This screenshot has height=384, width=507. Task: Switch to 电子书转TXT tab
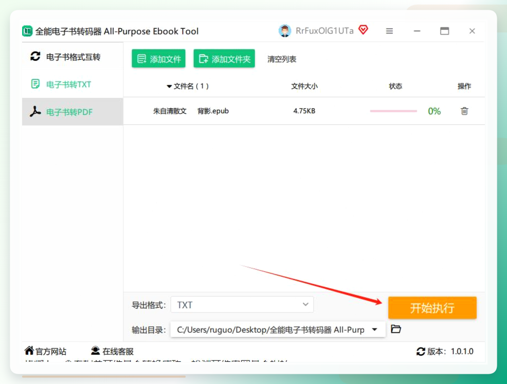(x=73, y=84)
